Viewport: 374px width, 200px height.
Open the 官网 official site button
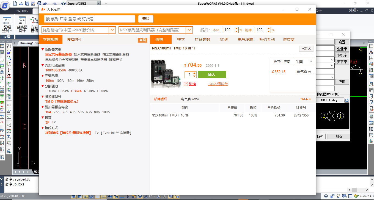tap(142, 40)
